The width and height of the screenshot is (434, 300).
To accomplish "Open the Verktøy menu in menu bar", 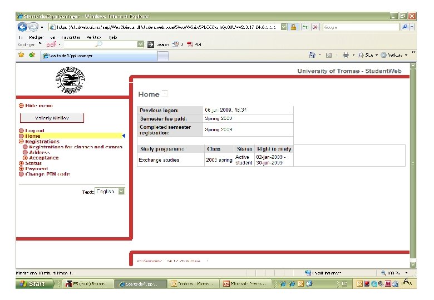I will [x=94, y=37].
